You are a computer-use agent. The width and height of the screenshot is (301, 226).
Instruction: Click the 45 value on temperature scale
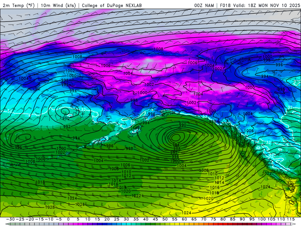point(155,219)
